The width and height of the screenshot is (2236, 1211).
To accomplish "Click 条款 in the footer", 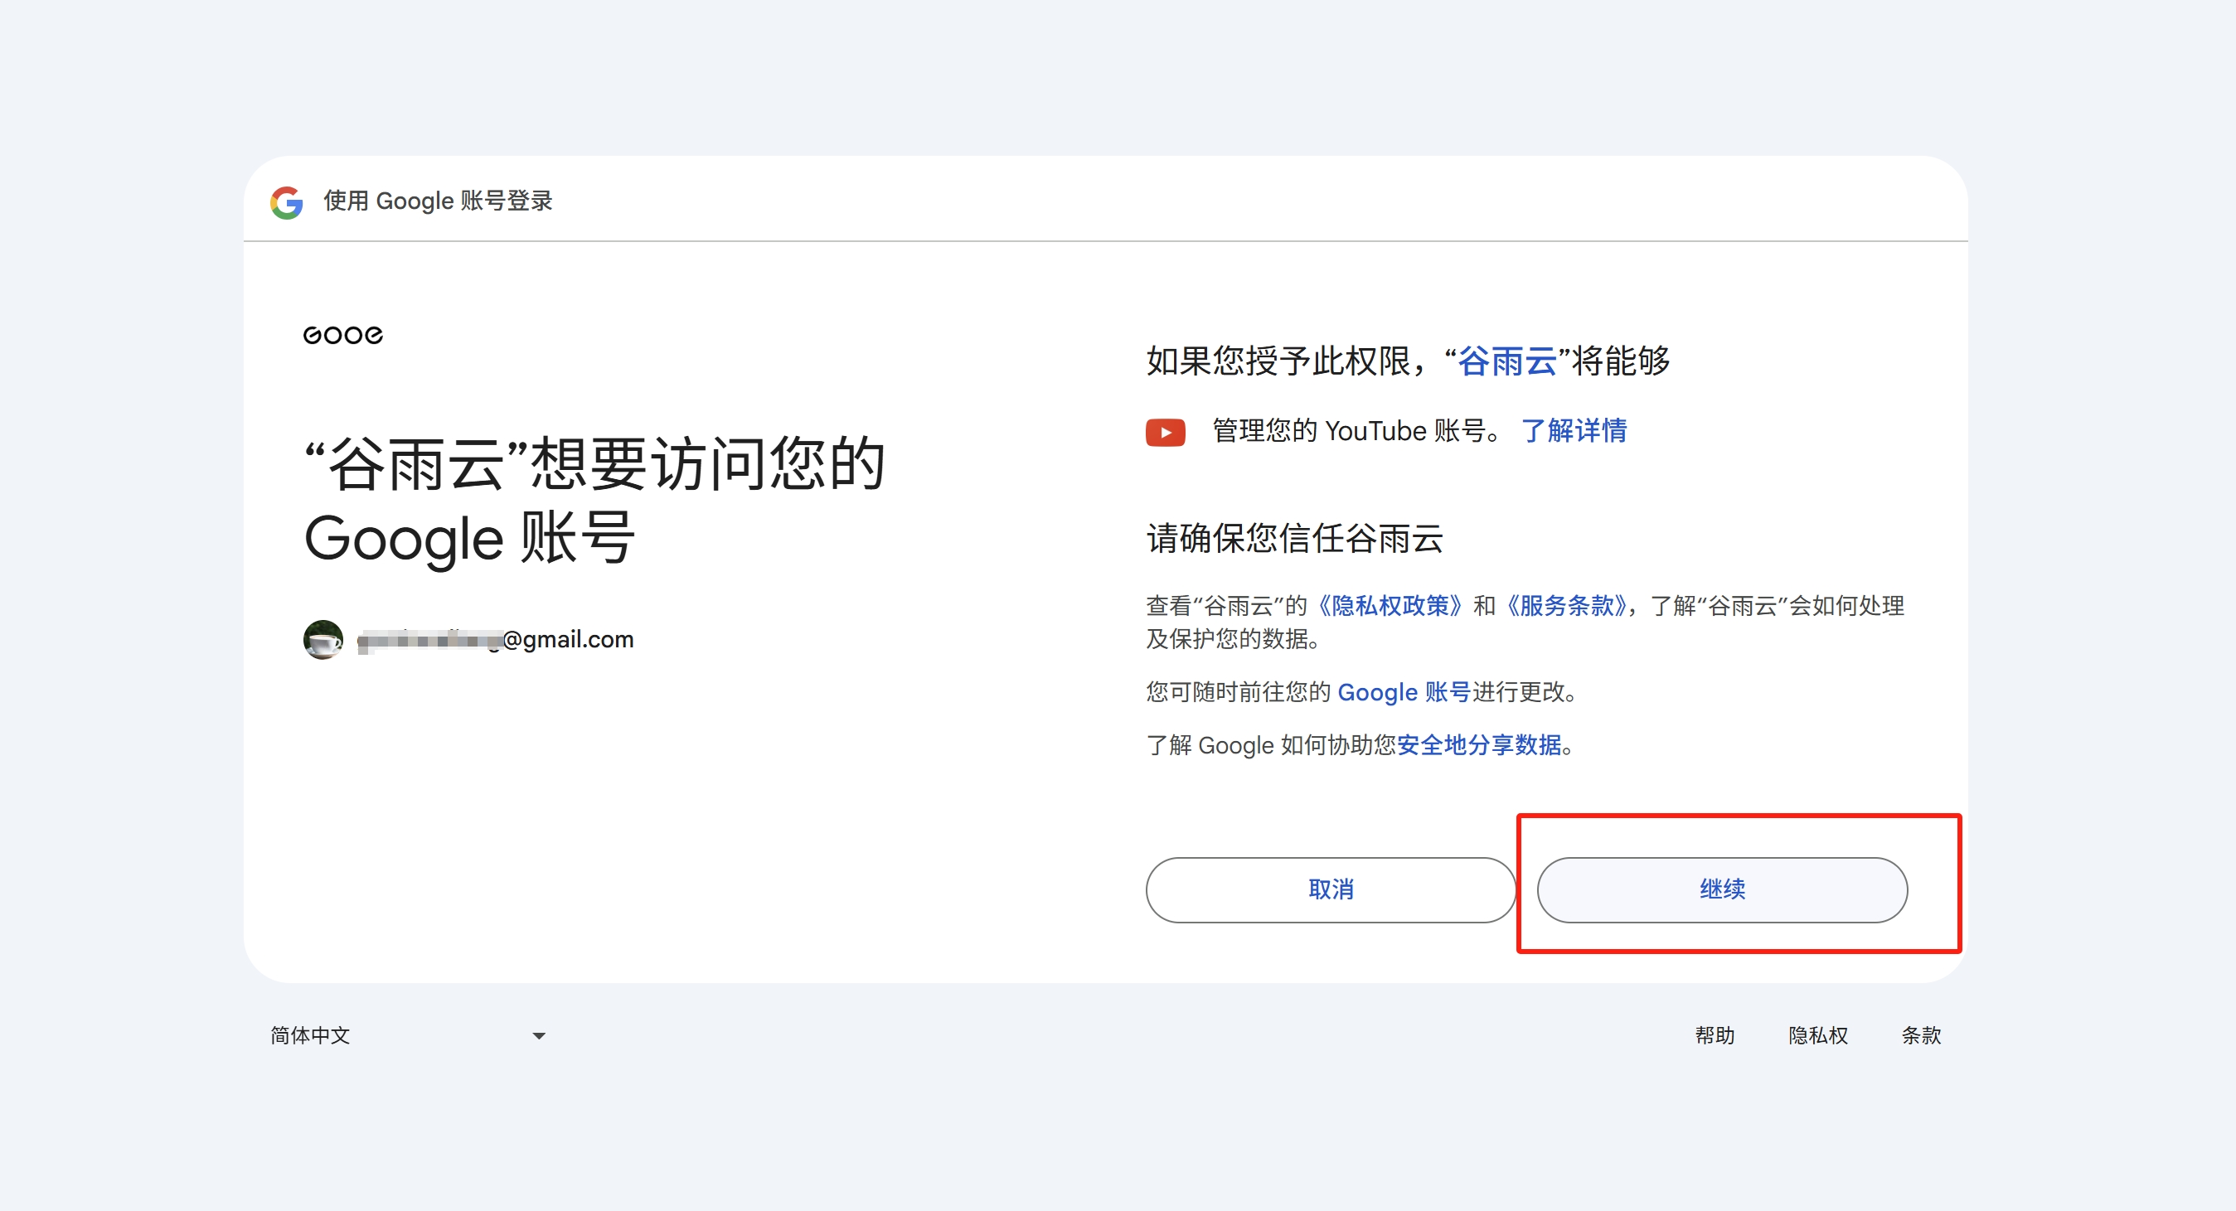I will tap(1920, 1034).
